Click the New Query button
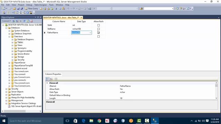The width and height of the screenshot is (221, 124). point(31,9)
